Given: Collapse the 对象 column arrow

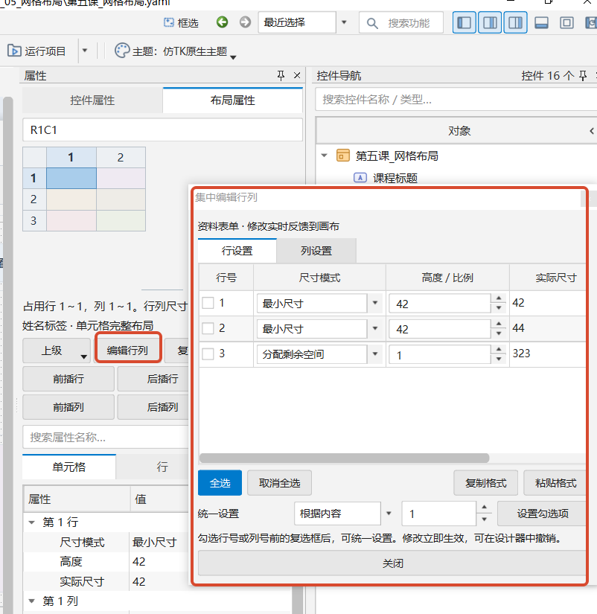Looking at the screenshot, I should [x=592, y=131].
